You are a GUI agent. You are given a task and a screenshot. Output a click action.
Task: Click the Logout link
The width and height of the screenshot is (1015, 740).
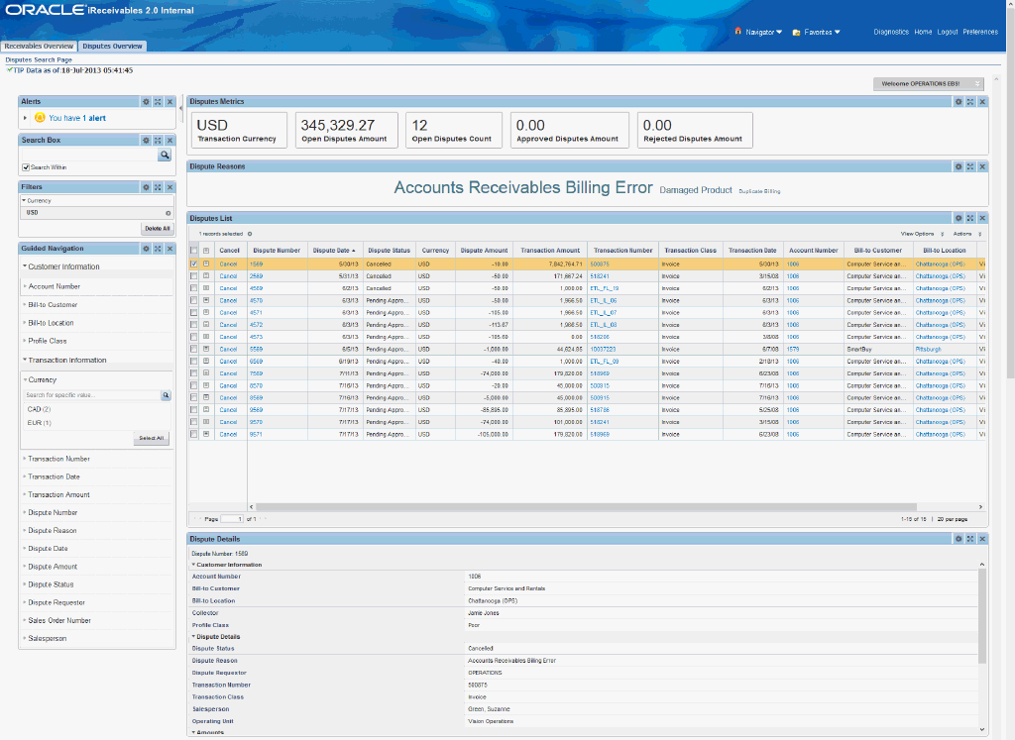[x=947, y=32]
